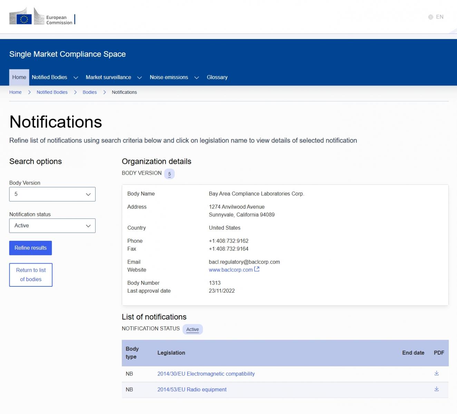This screenshot has width=457, height=414.
Task: Click Bodies in the breadcrumb trail
Action: 89,92
